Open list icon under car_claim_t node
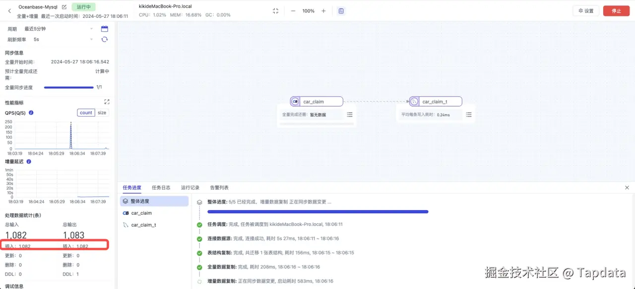Image resolution: width=635 pixels, height=289 pixels. click(469, 115)
